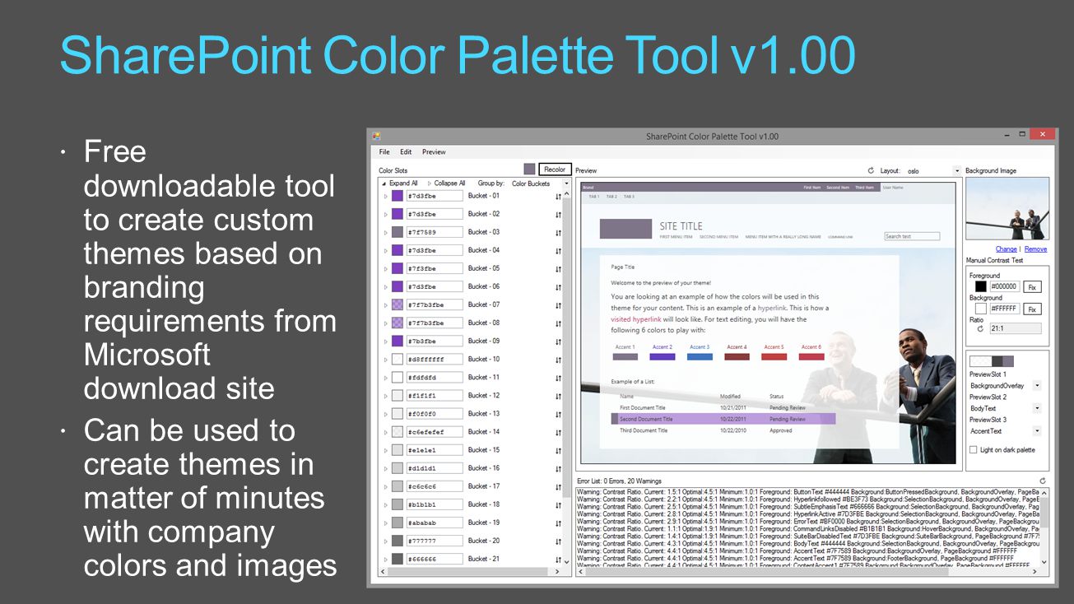Click the Recolor button
This screenshot has width=1074, height=604.
pyautogui.click(x=555, y=170)
